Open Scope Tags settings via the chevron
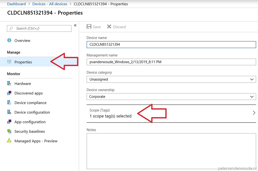 [x=254, y=113]
